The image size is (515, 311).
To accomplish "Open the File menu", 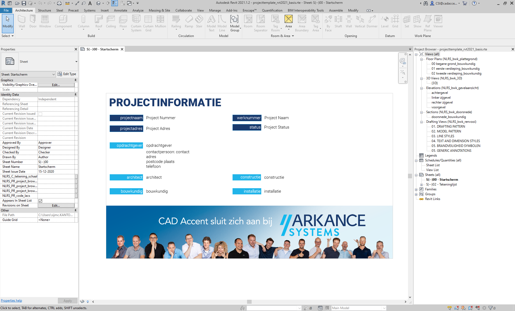I will point(6,10).
